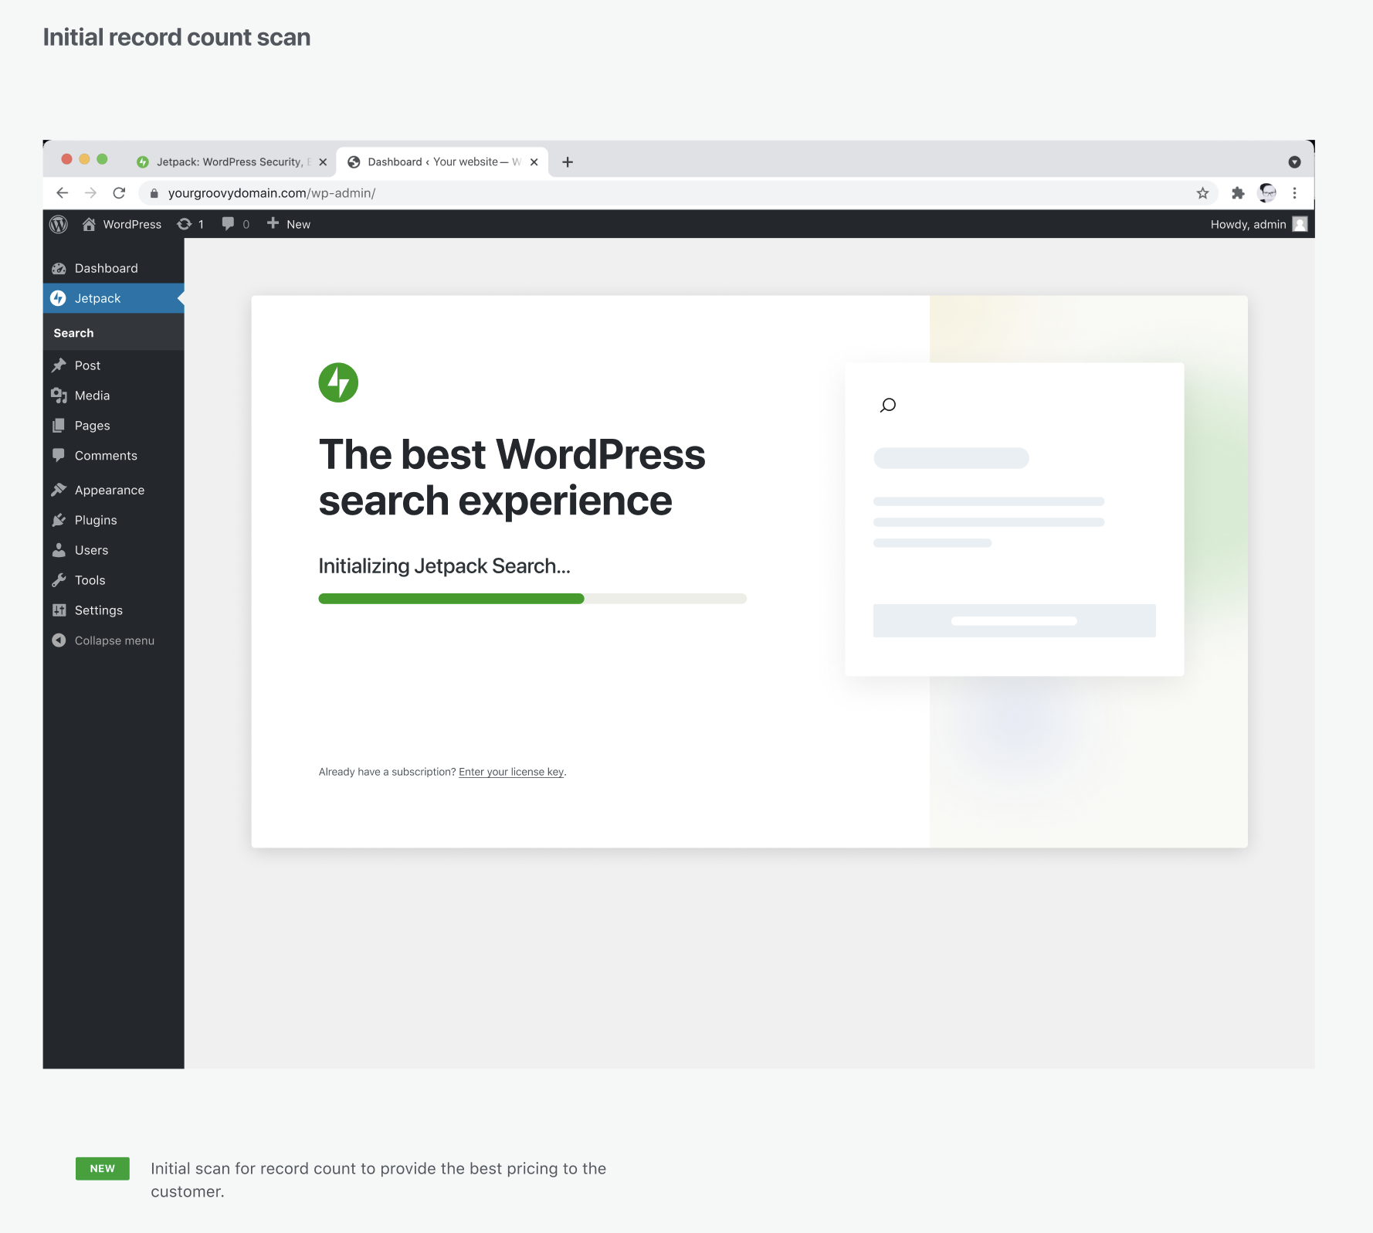Click the Dashboard gauge icon
The width and height of the screenshot is (1373, 1233).
tap(59, 268)
